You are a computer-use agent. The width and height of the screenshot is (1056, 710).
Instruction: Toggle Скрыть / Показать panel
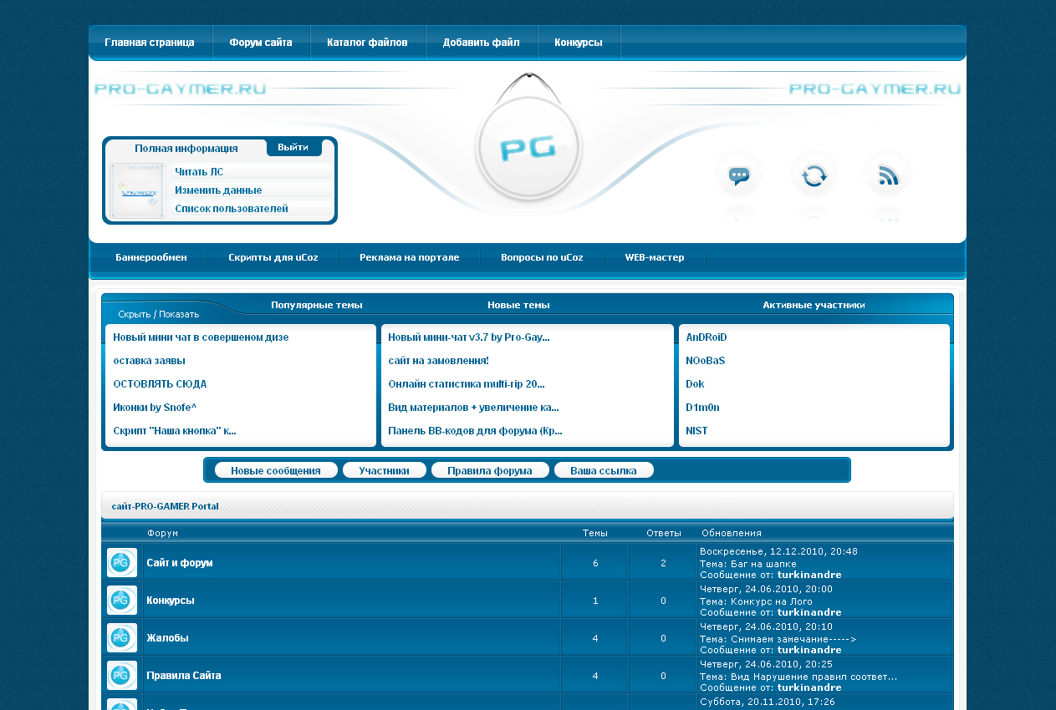click(x=159, y=314)
